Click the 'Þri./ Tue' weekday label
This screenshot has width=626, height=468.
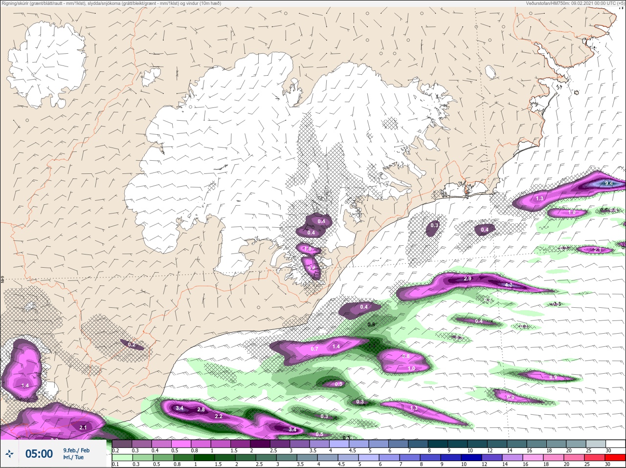pos(73,457)
